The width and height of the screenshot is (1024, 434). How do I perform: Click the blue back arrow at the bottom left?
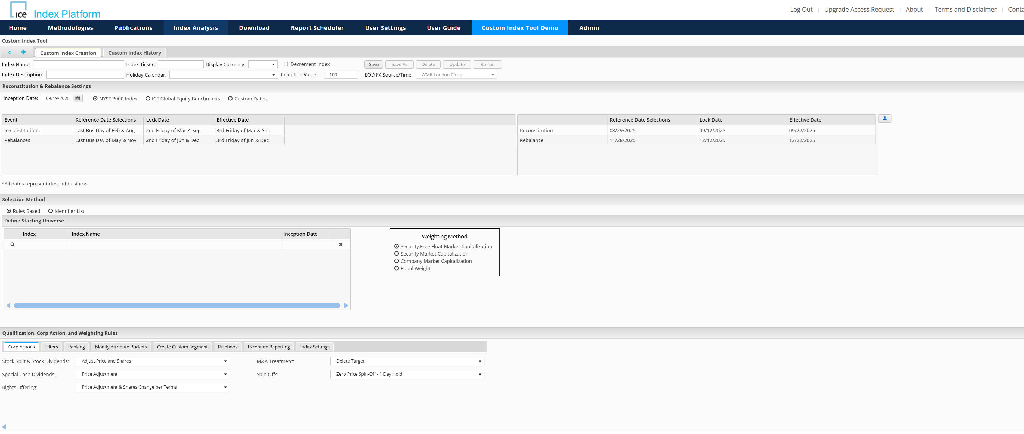pyautogui.click(x=4, y=427)
